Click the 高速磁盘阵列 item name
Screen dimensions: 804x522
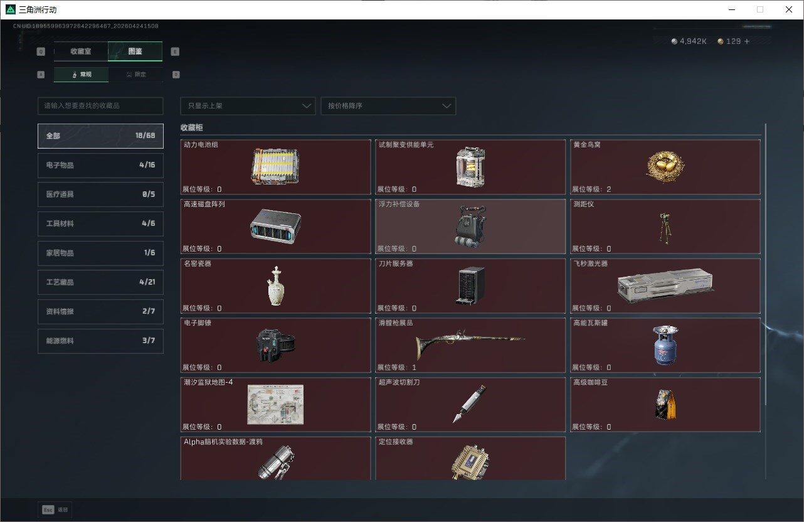(x=204, y=205)
